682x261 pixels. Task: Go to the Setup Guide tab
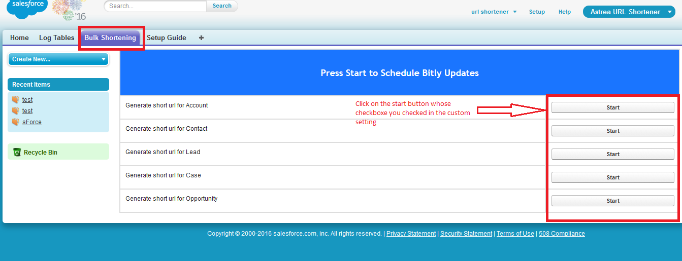[166, 38]
